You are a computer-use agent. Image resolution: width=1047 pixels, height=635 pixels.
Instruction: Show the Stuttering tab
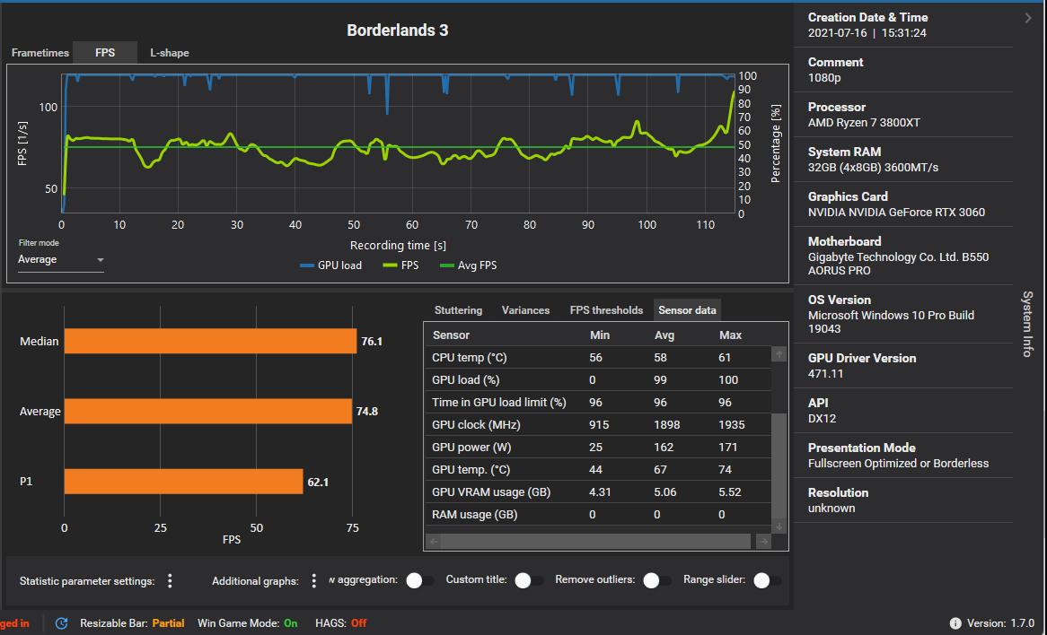[x=458, y=310]
